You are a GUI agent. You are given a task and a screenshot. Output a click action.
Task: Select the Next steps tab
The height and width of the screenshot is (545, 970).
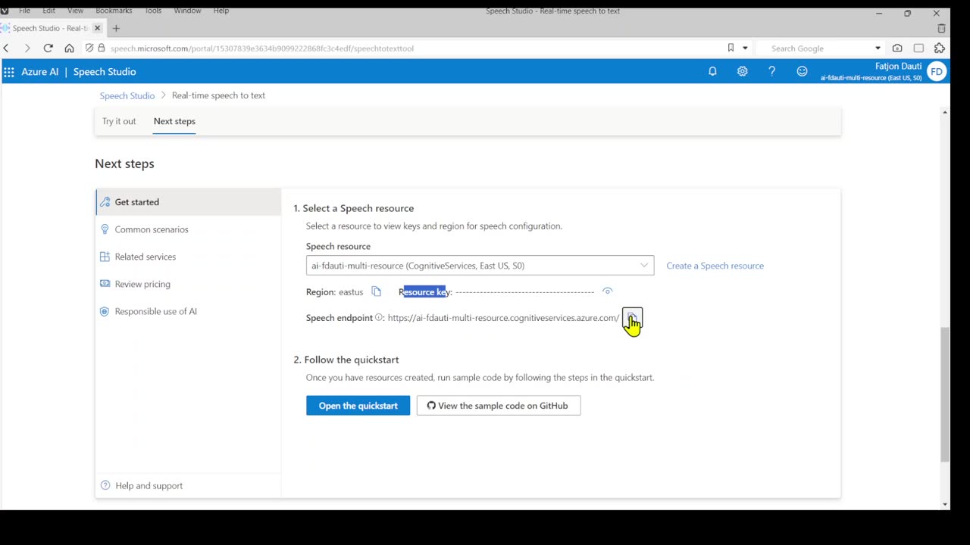174,121
